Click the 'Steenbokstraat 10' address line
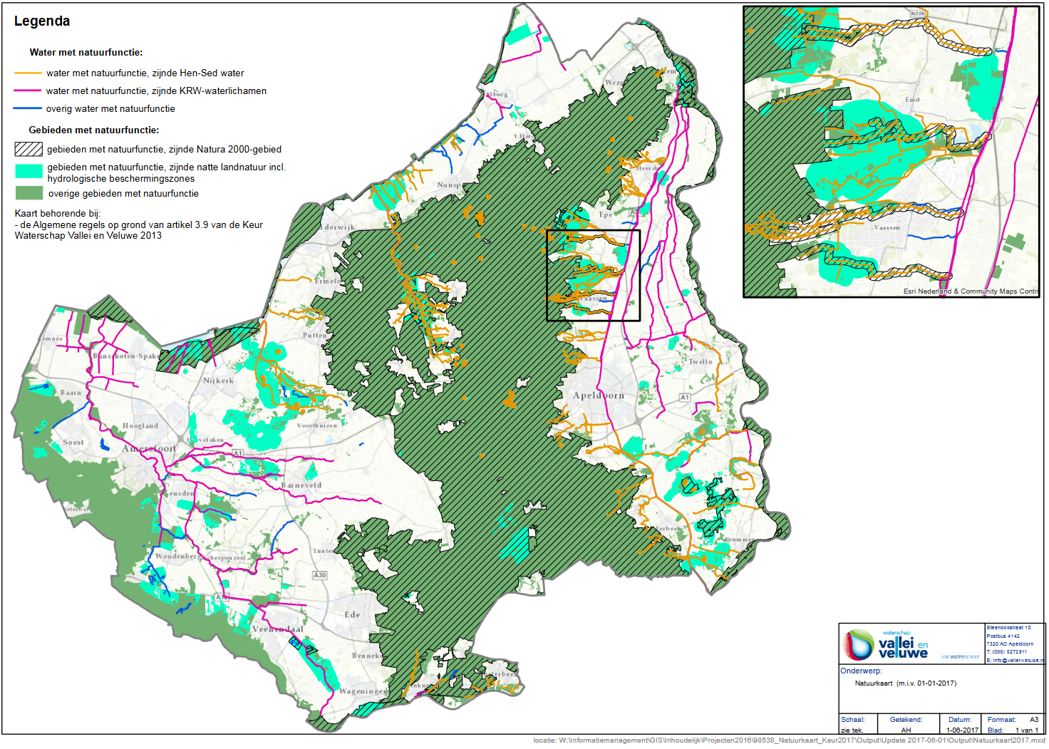Viewport: 1049px width, 749px height. pos(1008,628)
